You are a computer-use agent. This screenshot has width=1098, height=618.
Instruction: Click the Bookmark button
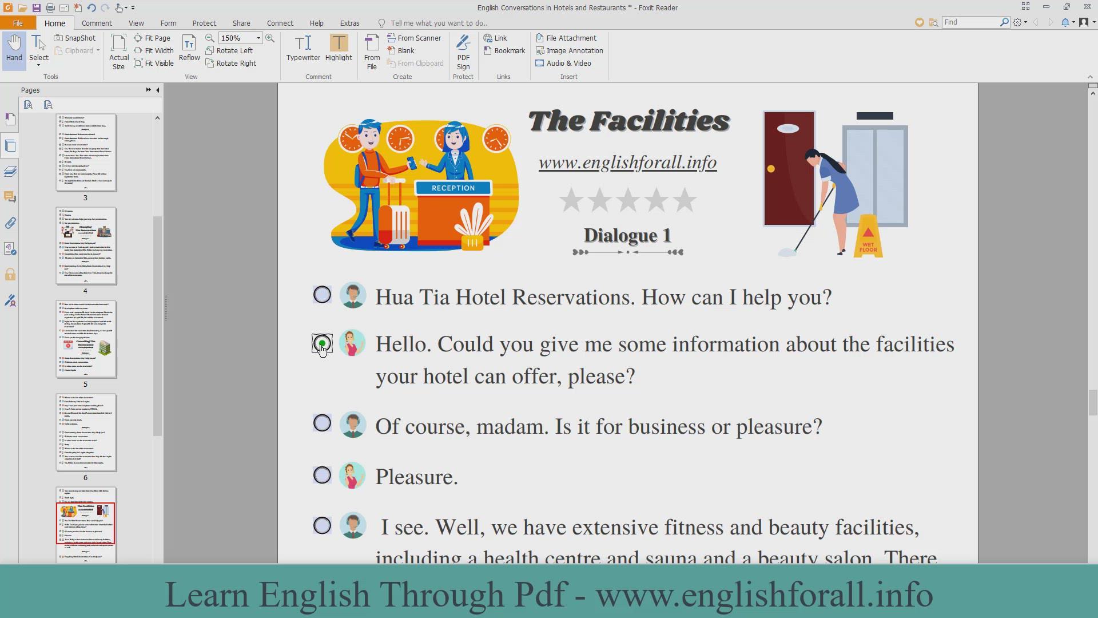504,50
